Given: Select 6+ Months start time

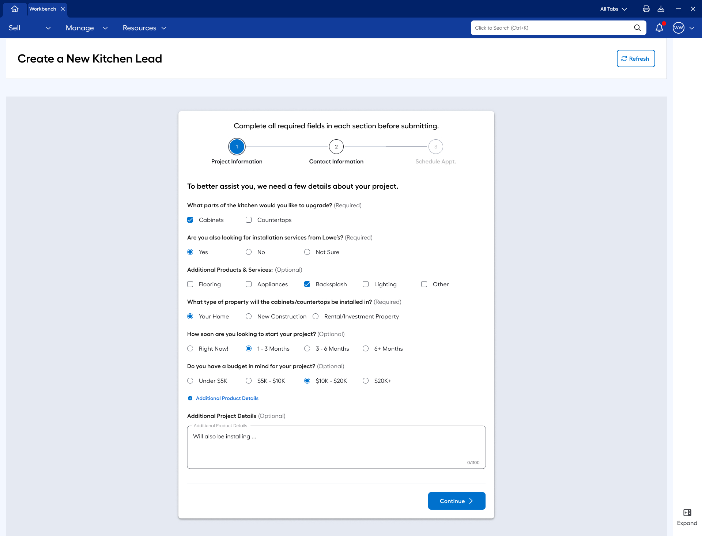Looking at the screenshot, I should (x=366, y=349).
